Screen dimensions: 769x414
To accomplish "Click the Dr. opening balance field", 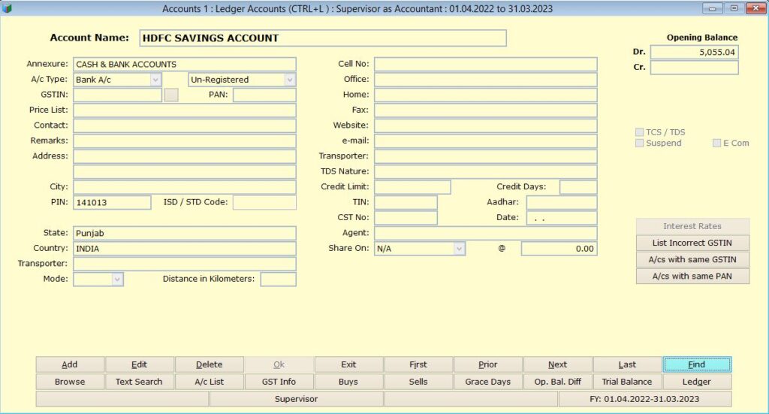I will tap(694, 52).
